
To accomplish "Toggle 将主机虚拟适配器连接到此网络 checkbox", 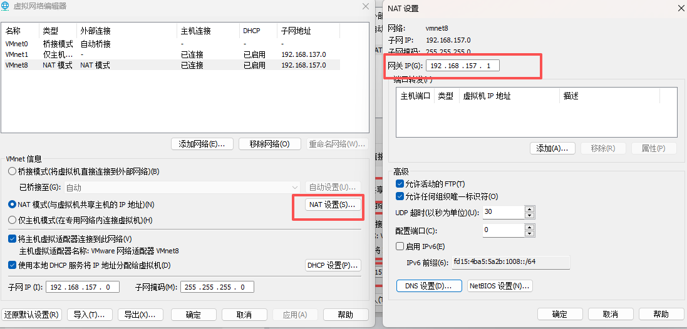I will tap(12, 239).
